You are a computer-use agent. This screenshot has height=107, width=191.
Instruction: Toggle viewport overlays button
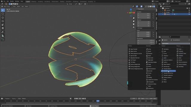click(x=141, y=7)
